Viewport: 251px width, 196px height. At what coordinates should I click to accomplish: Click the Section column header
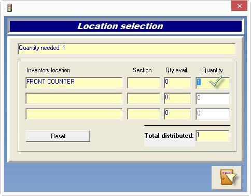142,70
